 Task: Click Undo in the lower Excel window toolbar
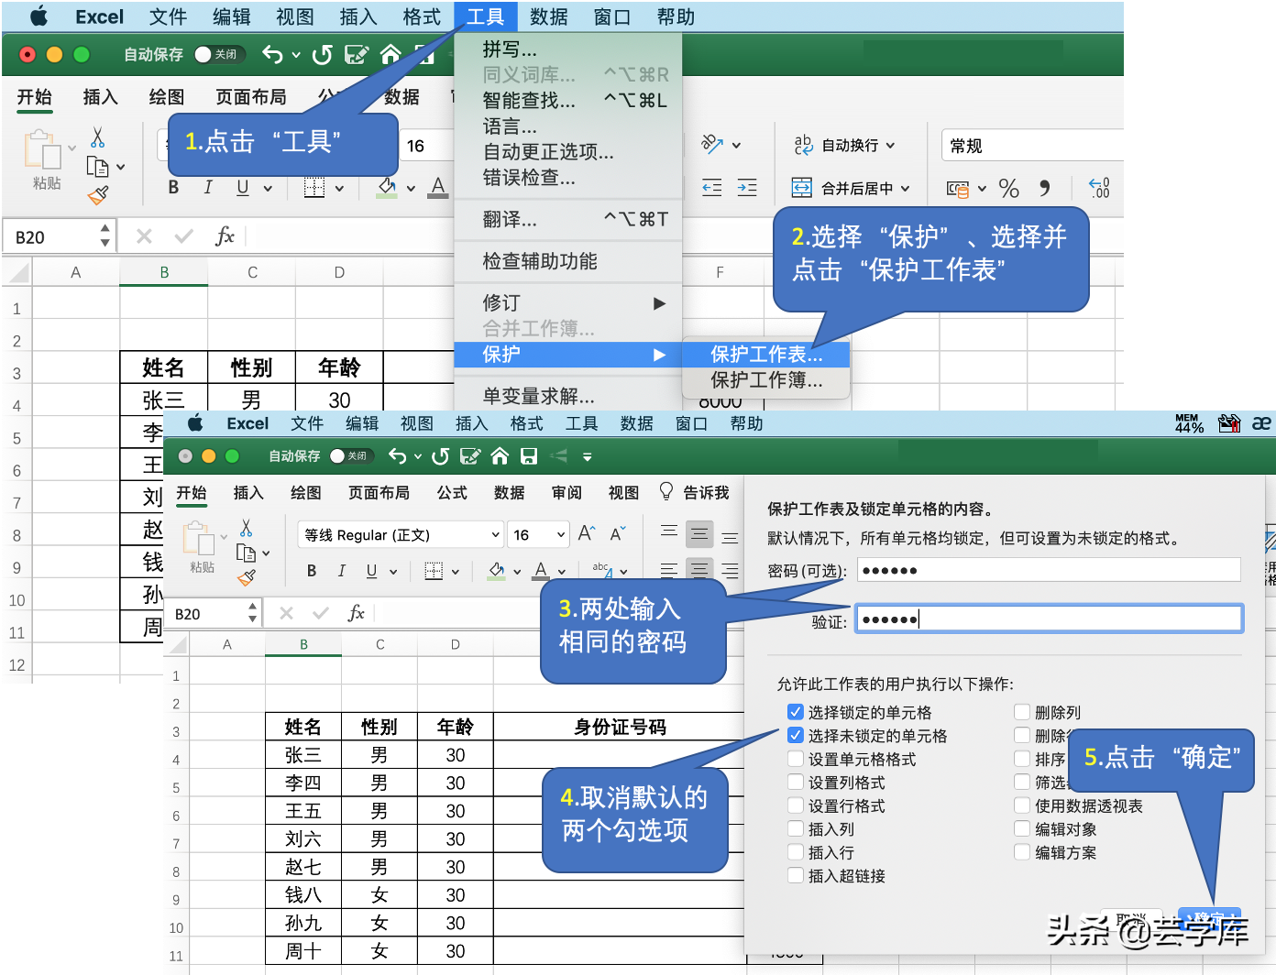point(397,455)
